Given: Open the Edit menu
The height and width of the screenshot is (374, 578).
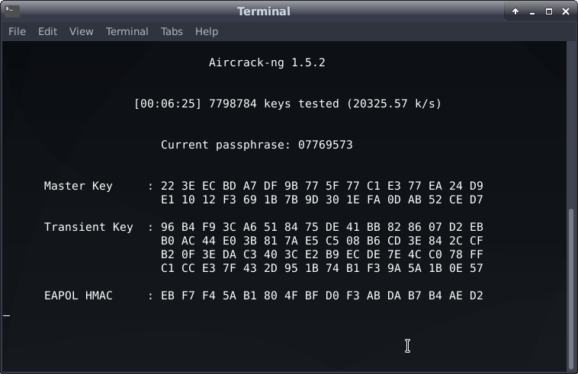Looking at the screenshot, I should point(47,31).
